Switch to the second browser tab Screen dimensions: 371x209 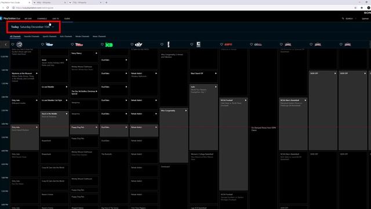(50, 2)
